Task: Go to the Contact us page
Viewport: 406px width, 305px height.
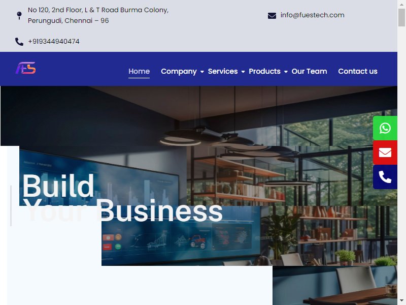Action: click(x=358, y=71)
